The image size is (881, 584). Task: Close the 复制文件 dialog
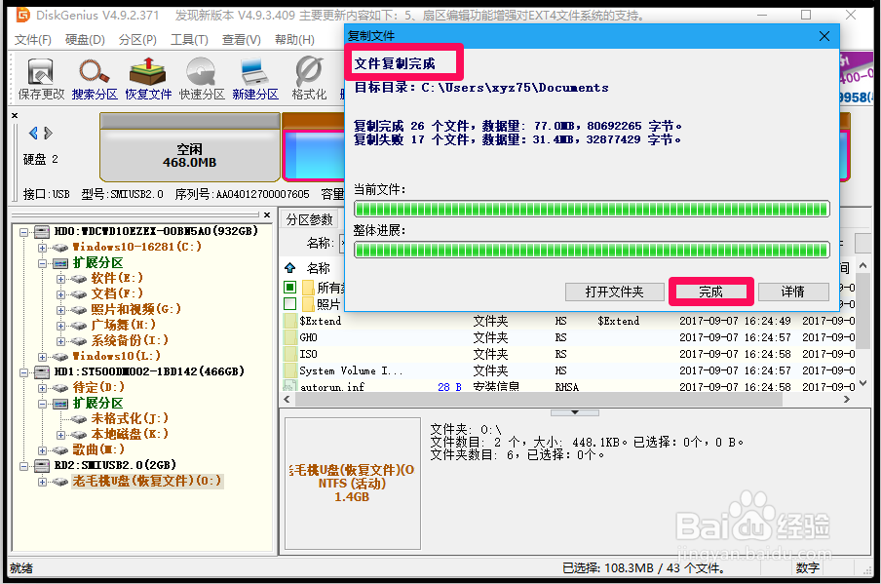click(824, 36)
